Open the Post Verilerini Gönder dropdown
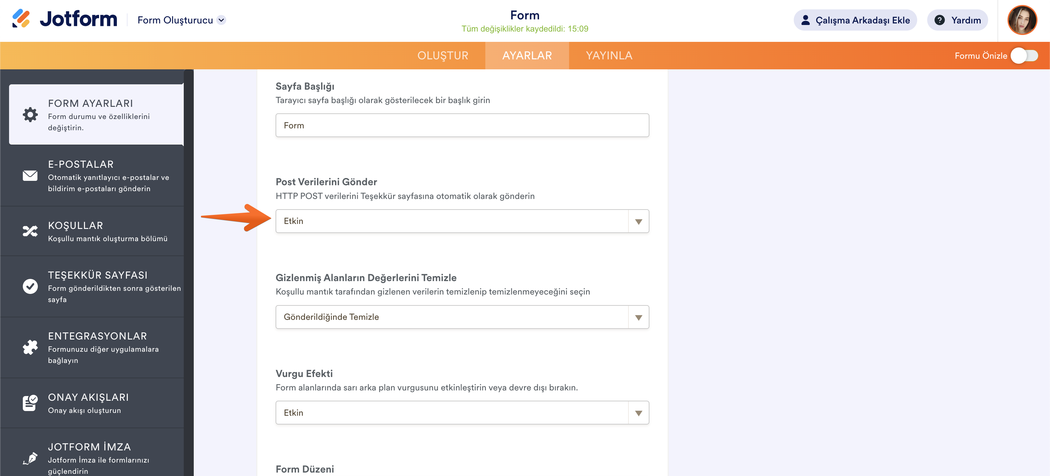The height and width of the screenshot is (476, 1050). tap(462, 221)
